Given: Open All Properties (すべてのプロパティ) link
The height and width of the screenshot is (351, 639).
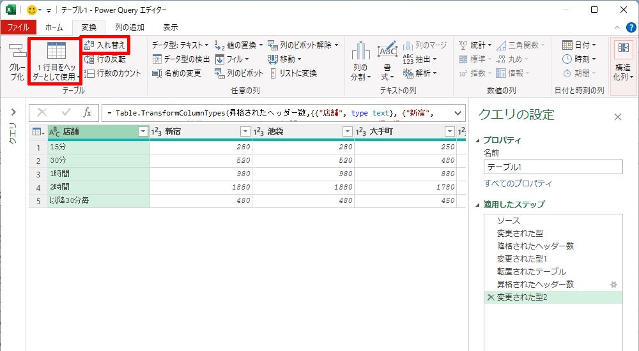Looking at the screenshot, I should tap(518, 184).
